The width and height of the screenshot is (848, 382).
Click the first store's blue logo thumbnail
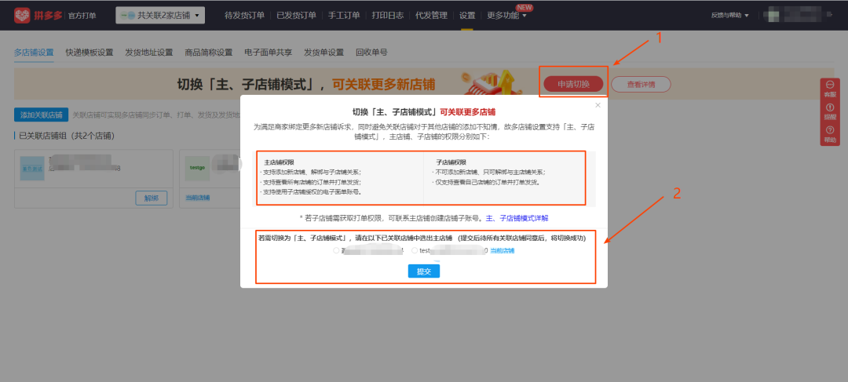click(31, 169)
